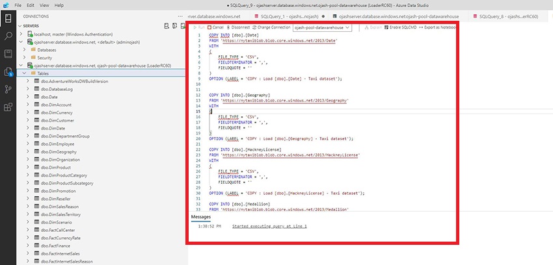Cancel the executing query
Image resolution: width=553 pixels, height=265 pixels.
pyautogui.click(x=215, y=27)
